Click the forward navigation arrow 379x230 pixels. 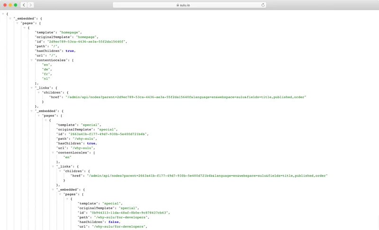tap(31, 5)
